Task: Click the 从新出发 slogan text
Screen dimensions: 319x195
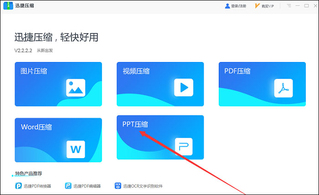Action: point(45,51)
